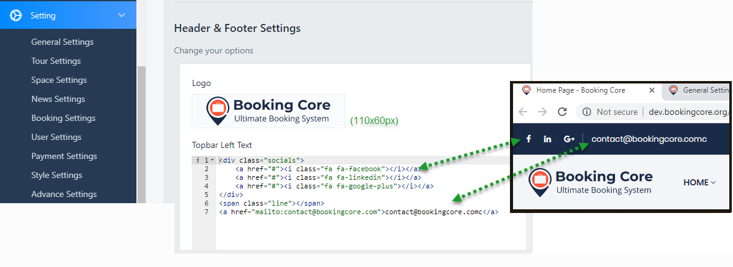Fold code at line 1 arrow
This screenshot has width=733, height=267.
213,160
